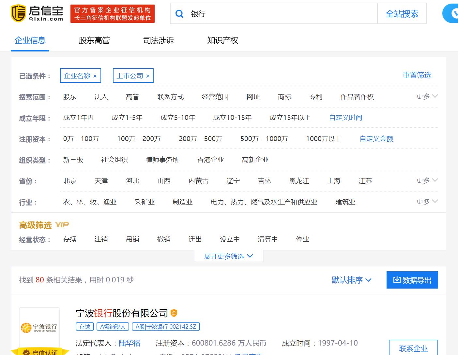Screen dimensions: 458x355
Task: Click the 数据导出 button
Action: pos(412,280)
